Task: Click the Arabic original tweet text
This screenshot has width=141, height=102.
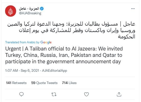Action: pos(71,30)
